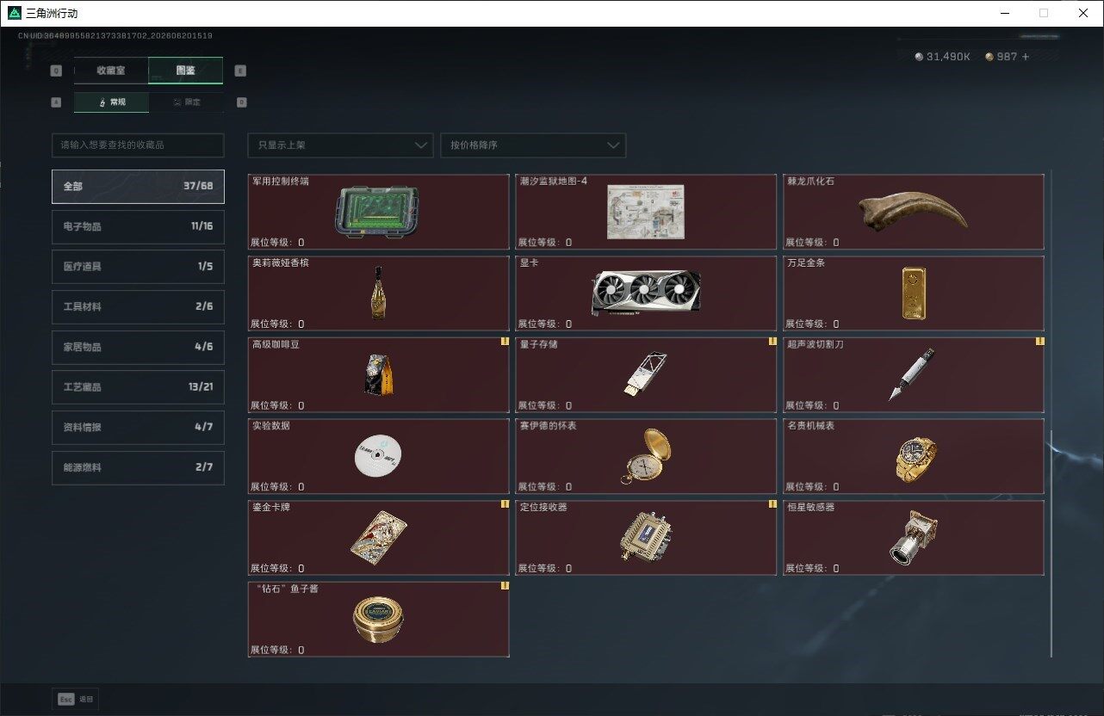Image resolution: width=1104 pixels, height=716 pixels.
Task: Click the A key hint beside 常规
Action: (x=56, y=102)
